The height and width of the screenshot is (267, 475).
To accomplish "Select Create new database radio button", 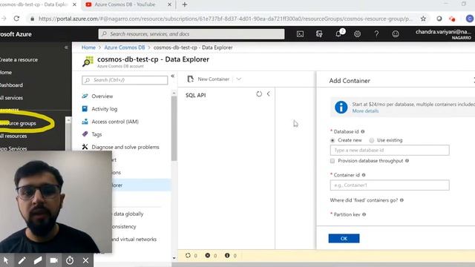I will 332,140.
